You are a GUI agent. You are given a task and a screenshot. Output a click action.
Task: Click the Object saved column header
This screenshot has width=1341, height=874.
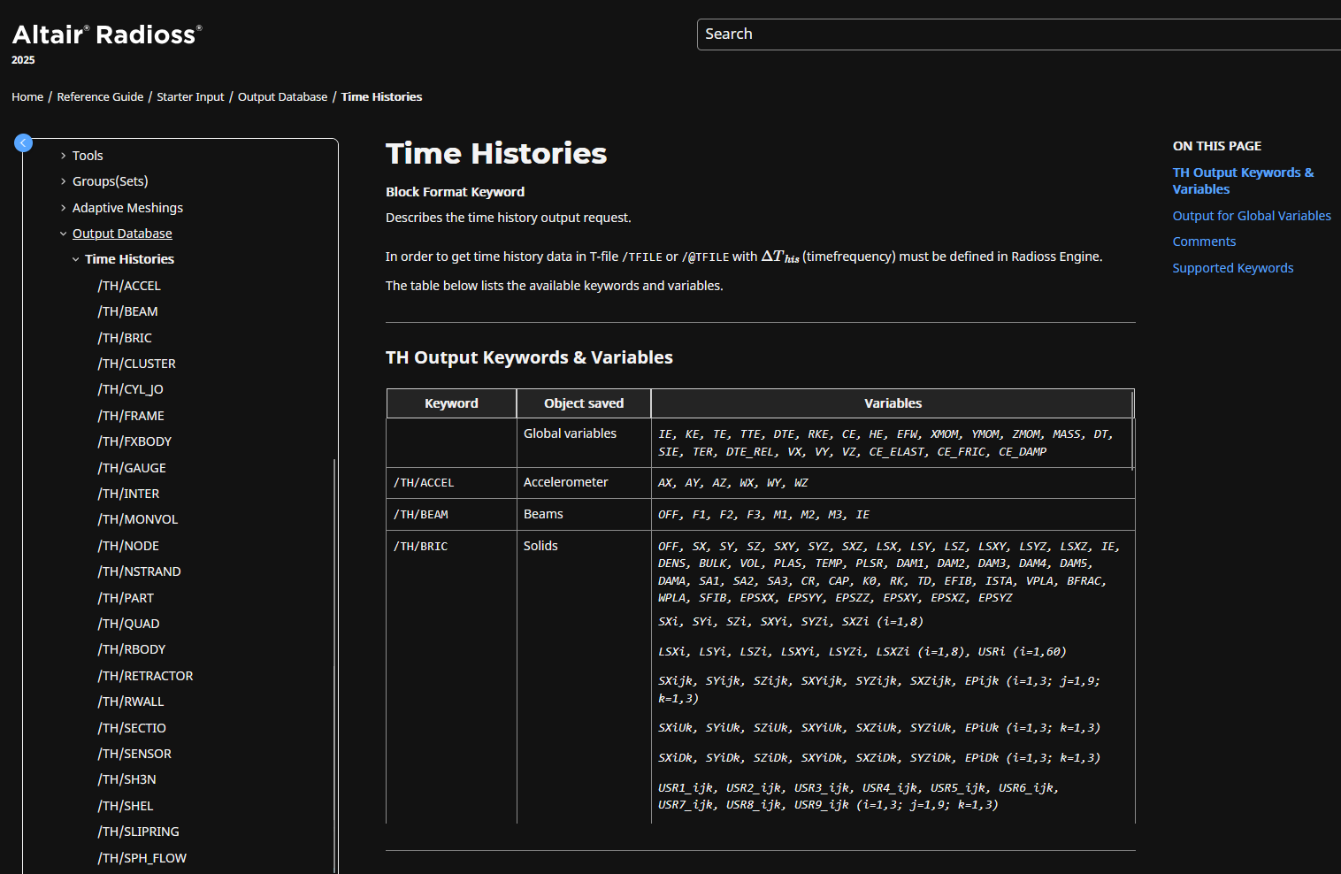[x=584, y=403]
